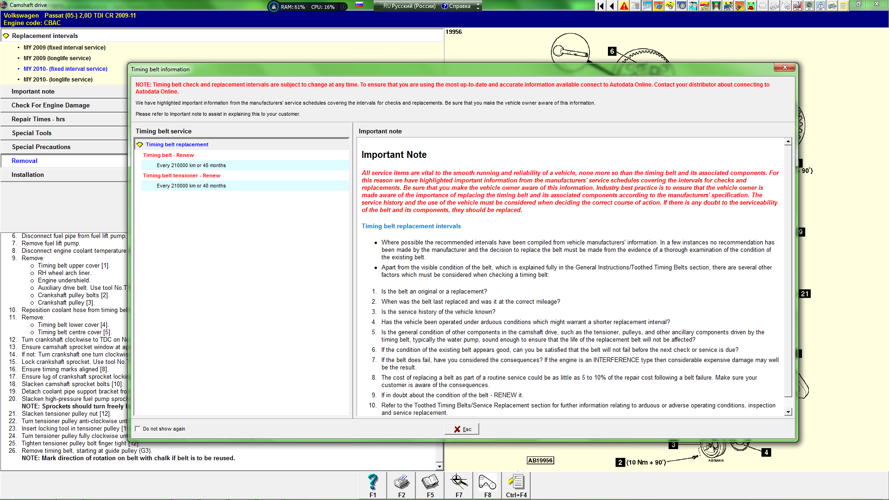Image resolution: width=889 pixels, height=500 pixels.
Task: Click the SRS airbag toolbar icon
Action: pyautogui.click(x=797, y=6)
